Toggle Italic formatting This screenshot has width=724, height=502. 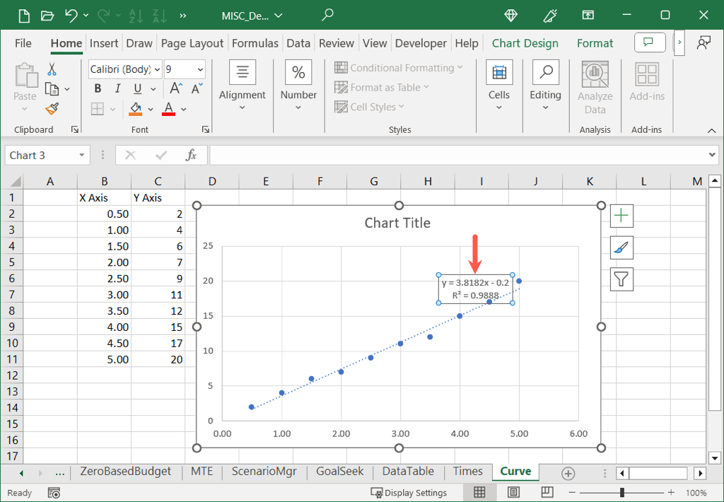(x=117, y=89)
